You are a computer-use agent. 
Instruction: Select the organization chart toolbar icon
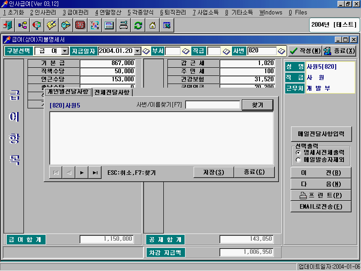tap(23, 26)
